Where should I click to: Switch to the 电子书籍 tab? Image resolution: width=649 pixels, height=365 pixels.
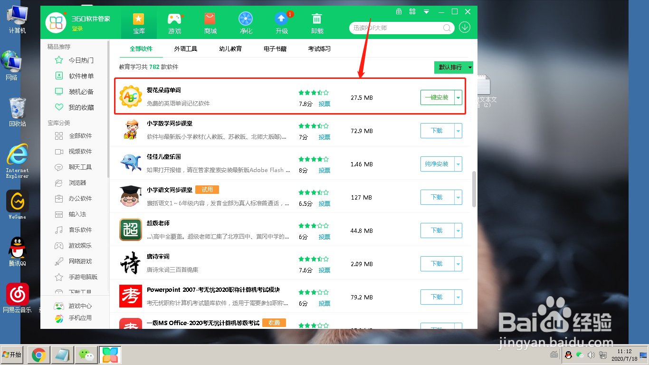(x=275, y=49)
